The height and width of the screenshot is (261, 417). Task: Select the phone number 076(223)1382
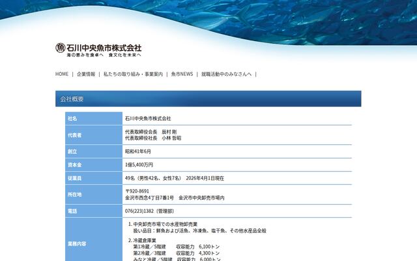139,211
